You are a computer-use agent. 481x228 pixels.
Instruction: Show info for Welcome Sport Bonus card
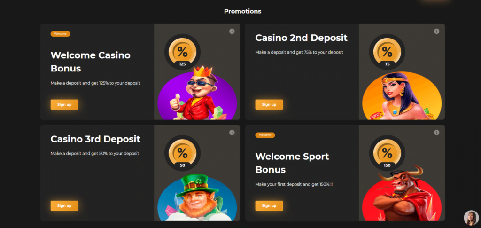tap(436, 133)
